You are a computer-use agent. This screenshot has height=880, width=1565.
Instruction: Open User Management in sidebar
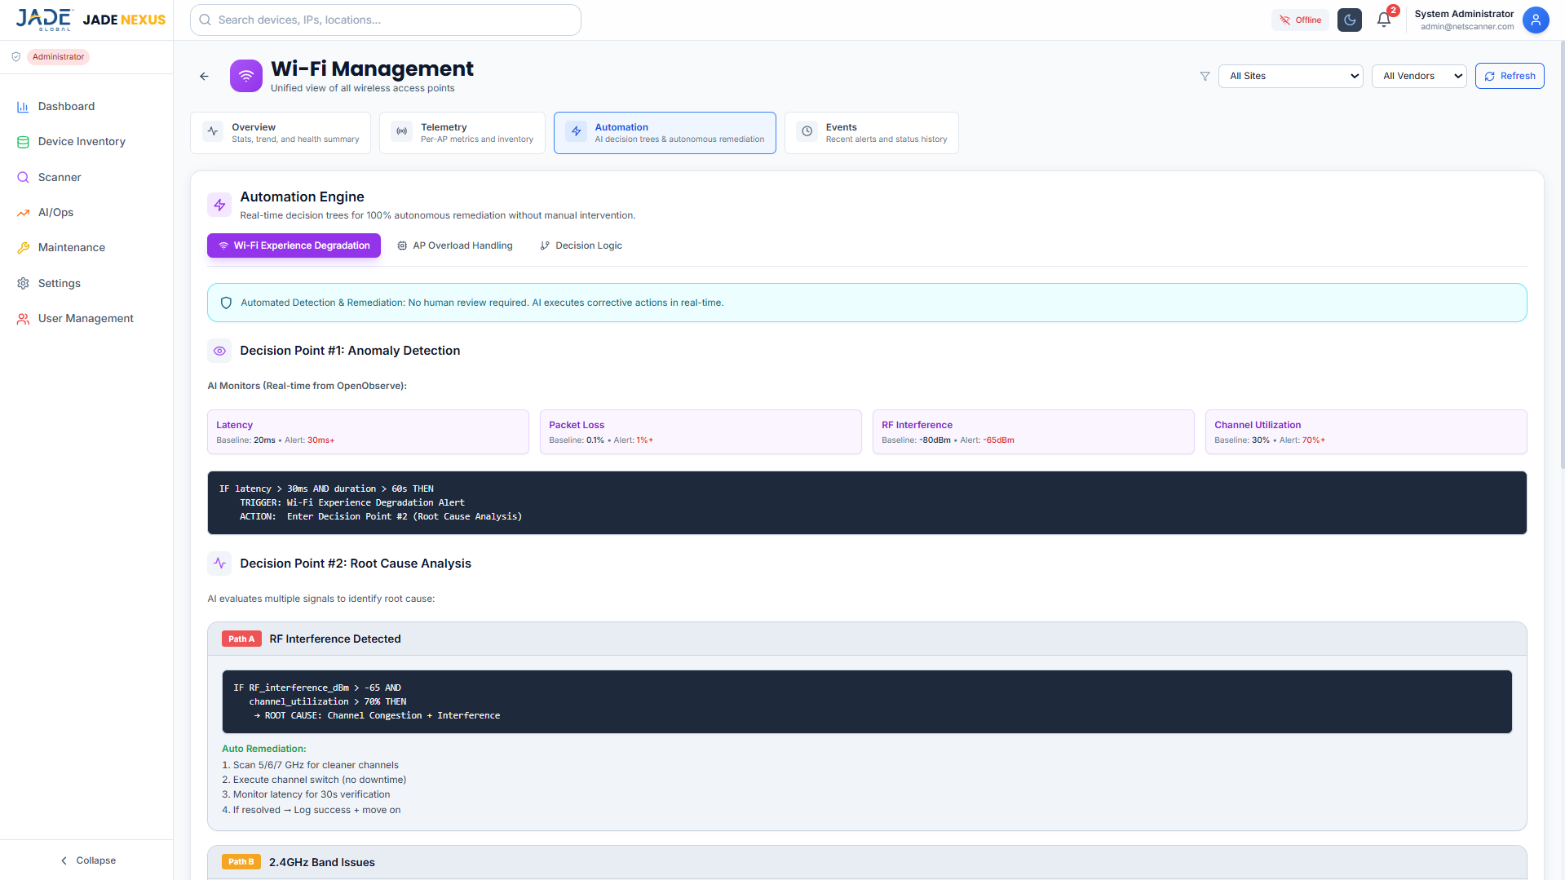(x=86, y=318)
